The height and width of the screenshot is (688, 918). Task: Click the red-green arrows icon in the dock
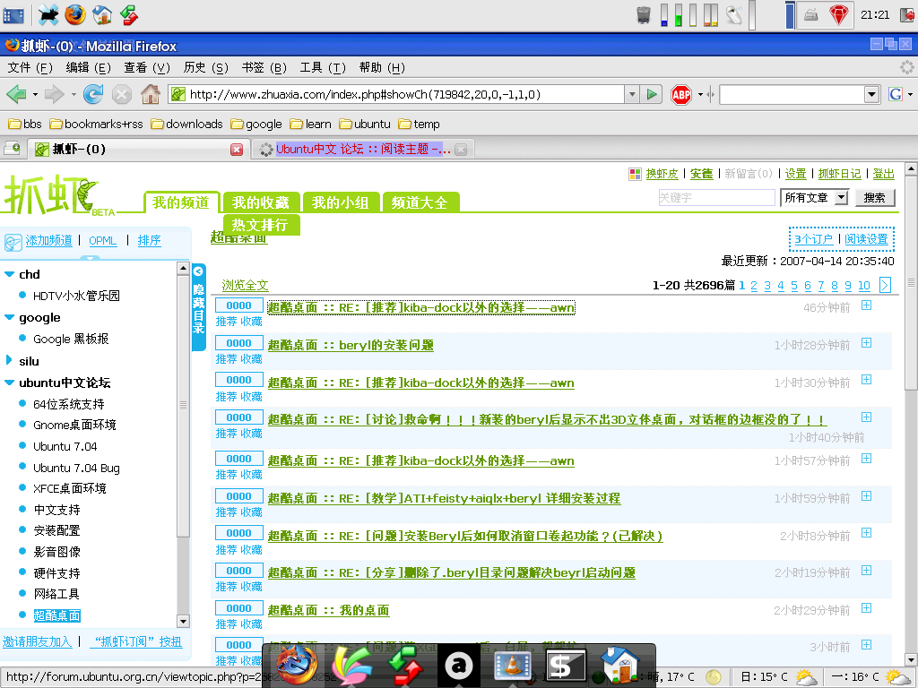coord(405,666)
